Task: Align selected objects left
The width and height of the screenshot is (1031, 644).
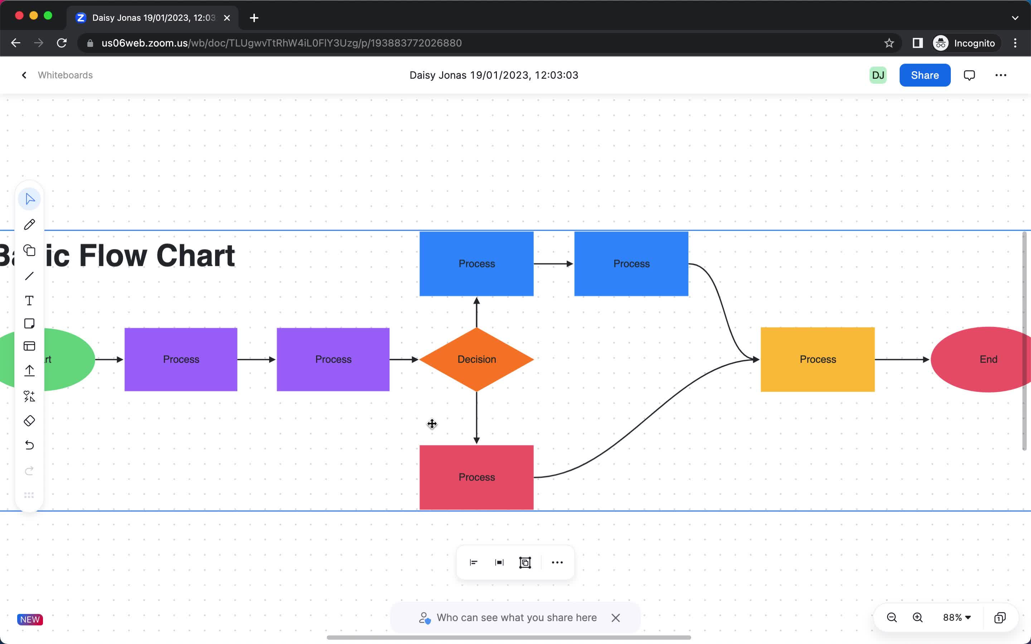Action: coord(474,563)
